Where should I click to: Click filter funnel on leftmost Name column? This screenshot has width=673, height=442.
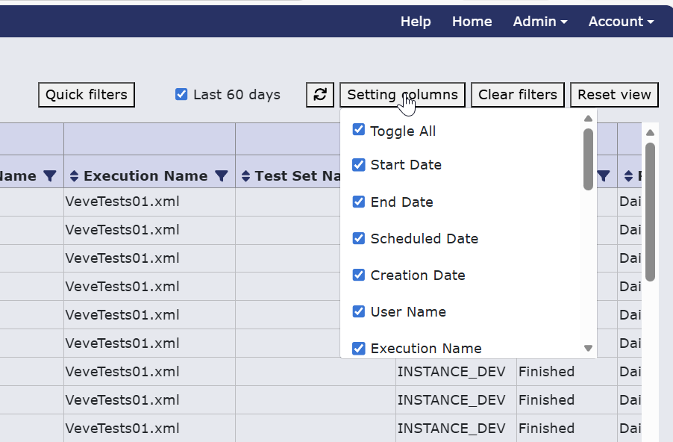(x=50, y=175)
